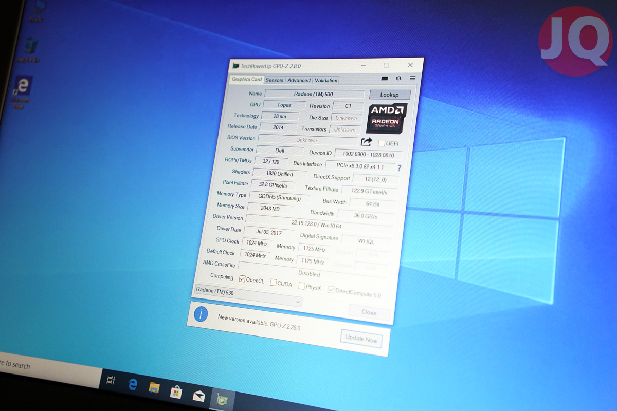Open the Validation tab
Image resolution: width=617 pixels, height=411 pixels.
pyautogui.click(x=326, y=80)
